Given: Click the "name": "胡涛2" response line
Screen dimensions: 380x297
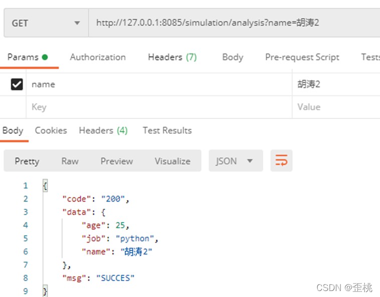Looking at the screenshot, I should 117,252.
